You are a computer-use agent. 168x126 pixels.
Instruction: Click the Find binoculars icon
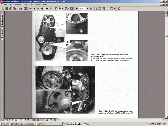pos(20,9)
